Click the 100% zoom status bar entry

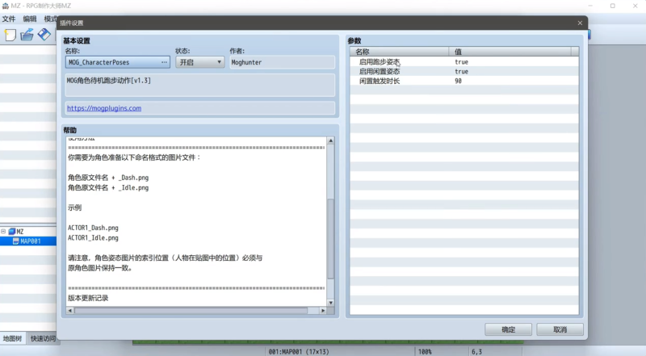point(425,352)
